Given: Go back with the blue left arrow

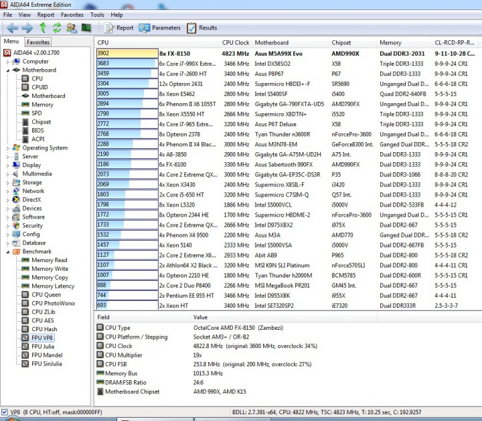Looking at the screenshot, I should point(12,28).
